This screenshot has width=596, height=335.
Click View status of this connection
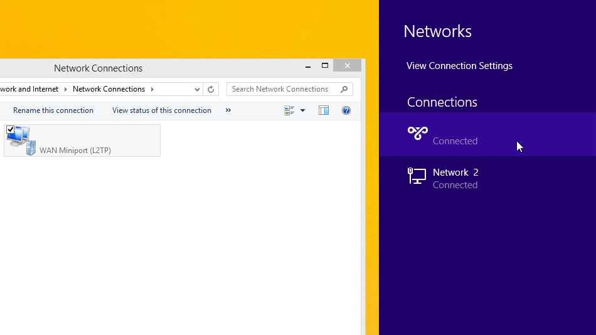click(162, 110)
